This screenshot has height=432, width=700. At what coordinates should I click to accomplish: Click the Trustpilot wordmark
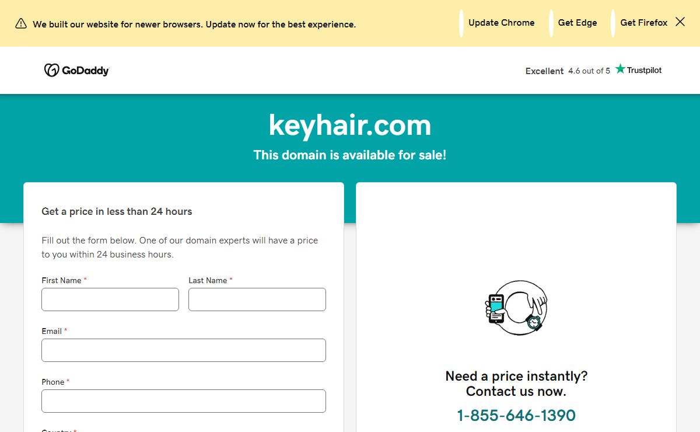tap(644, 70)
